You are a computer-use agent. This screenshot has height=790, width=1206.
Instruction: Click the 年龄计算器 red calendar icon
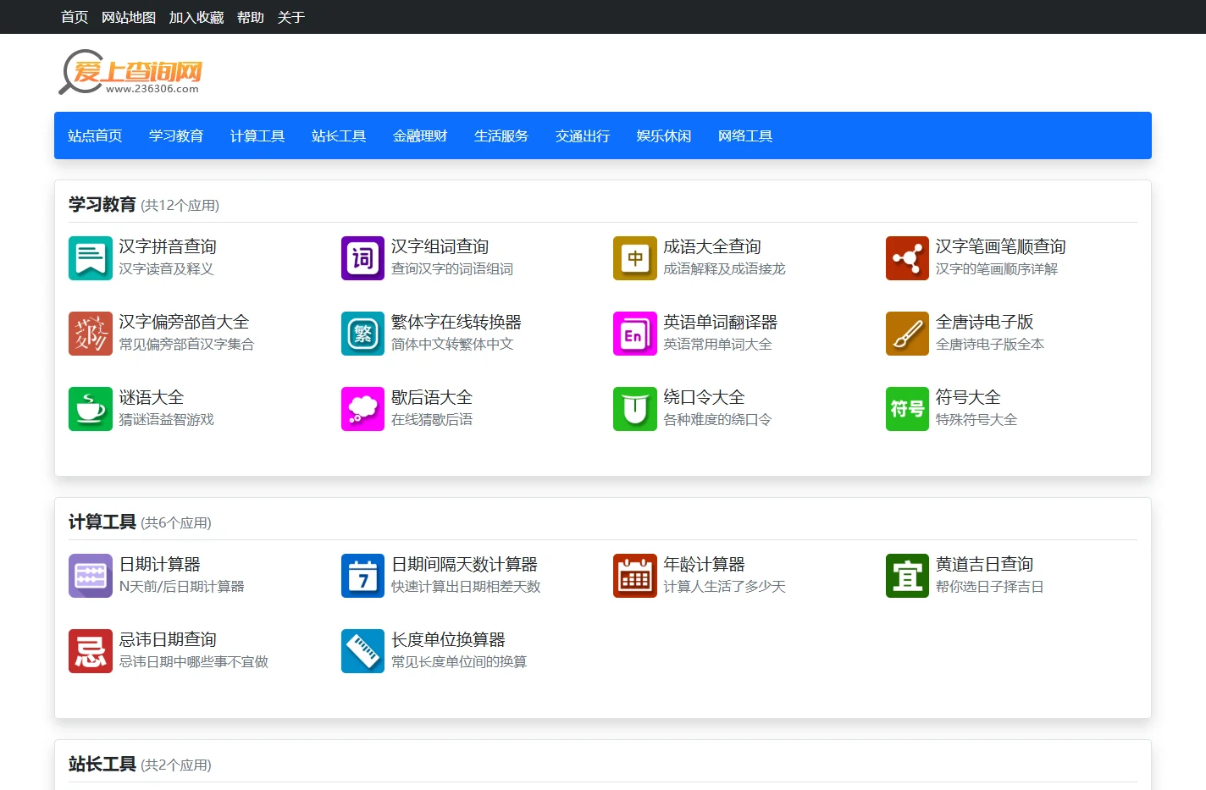635,576
